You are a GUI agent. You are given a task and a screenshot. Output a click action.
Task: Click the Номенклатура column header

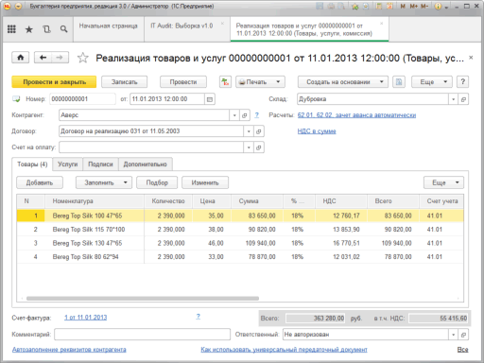coord(95,201)
